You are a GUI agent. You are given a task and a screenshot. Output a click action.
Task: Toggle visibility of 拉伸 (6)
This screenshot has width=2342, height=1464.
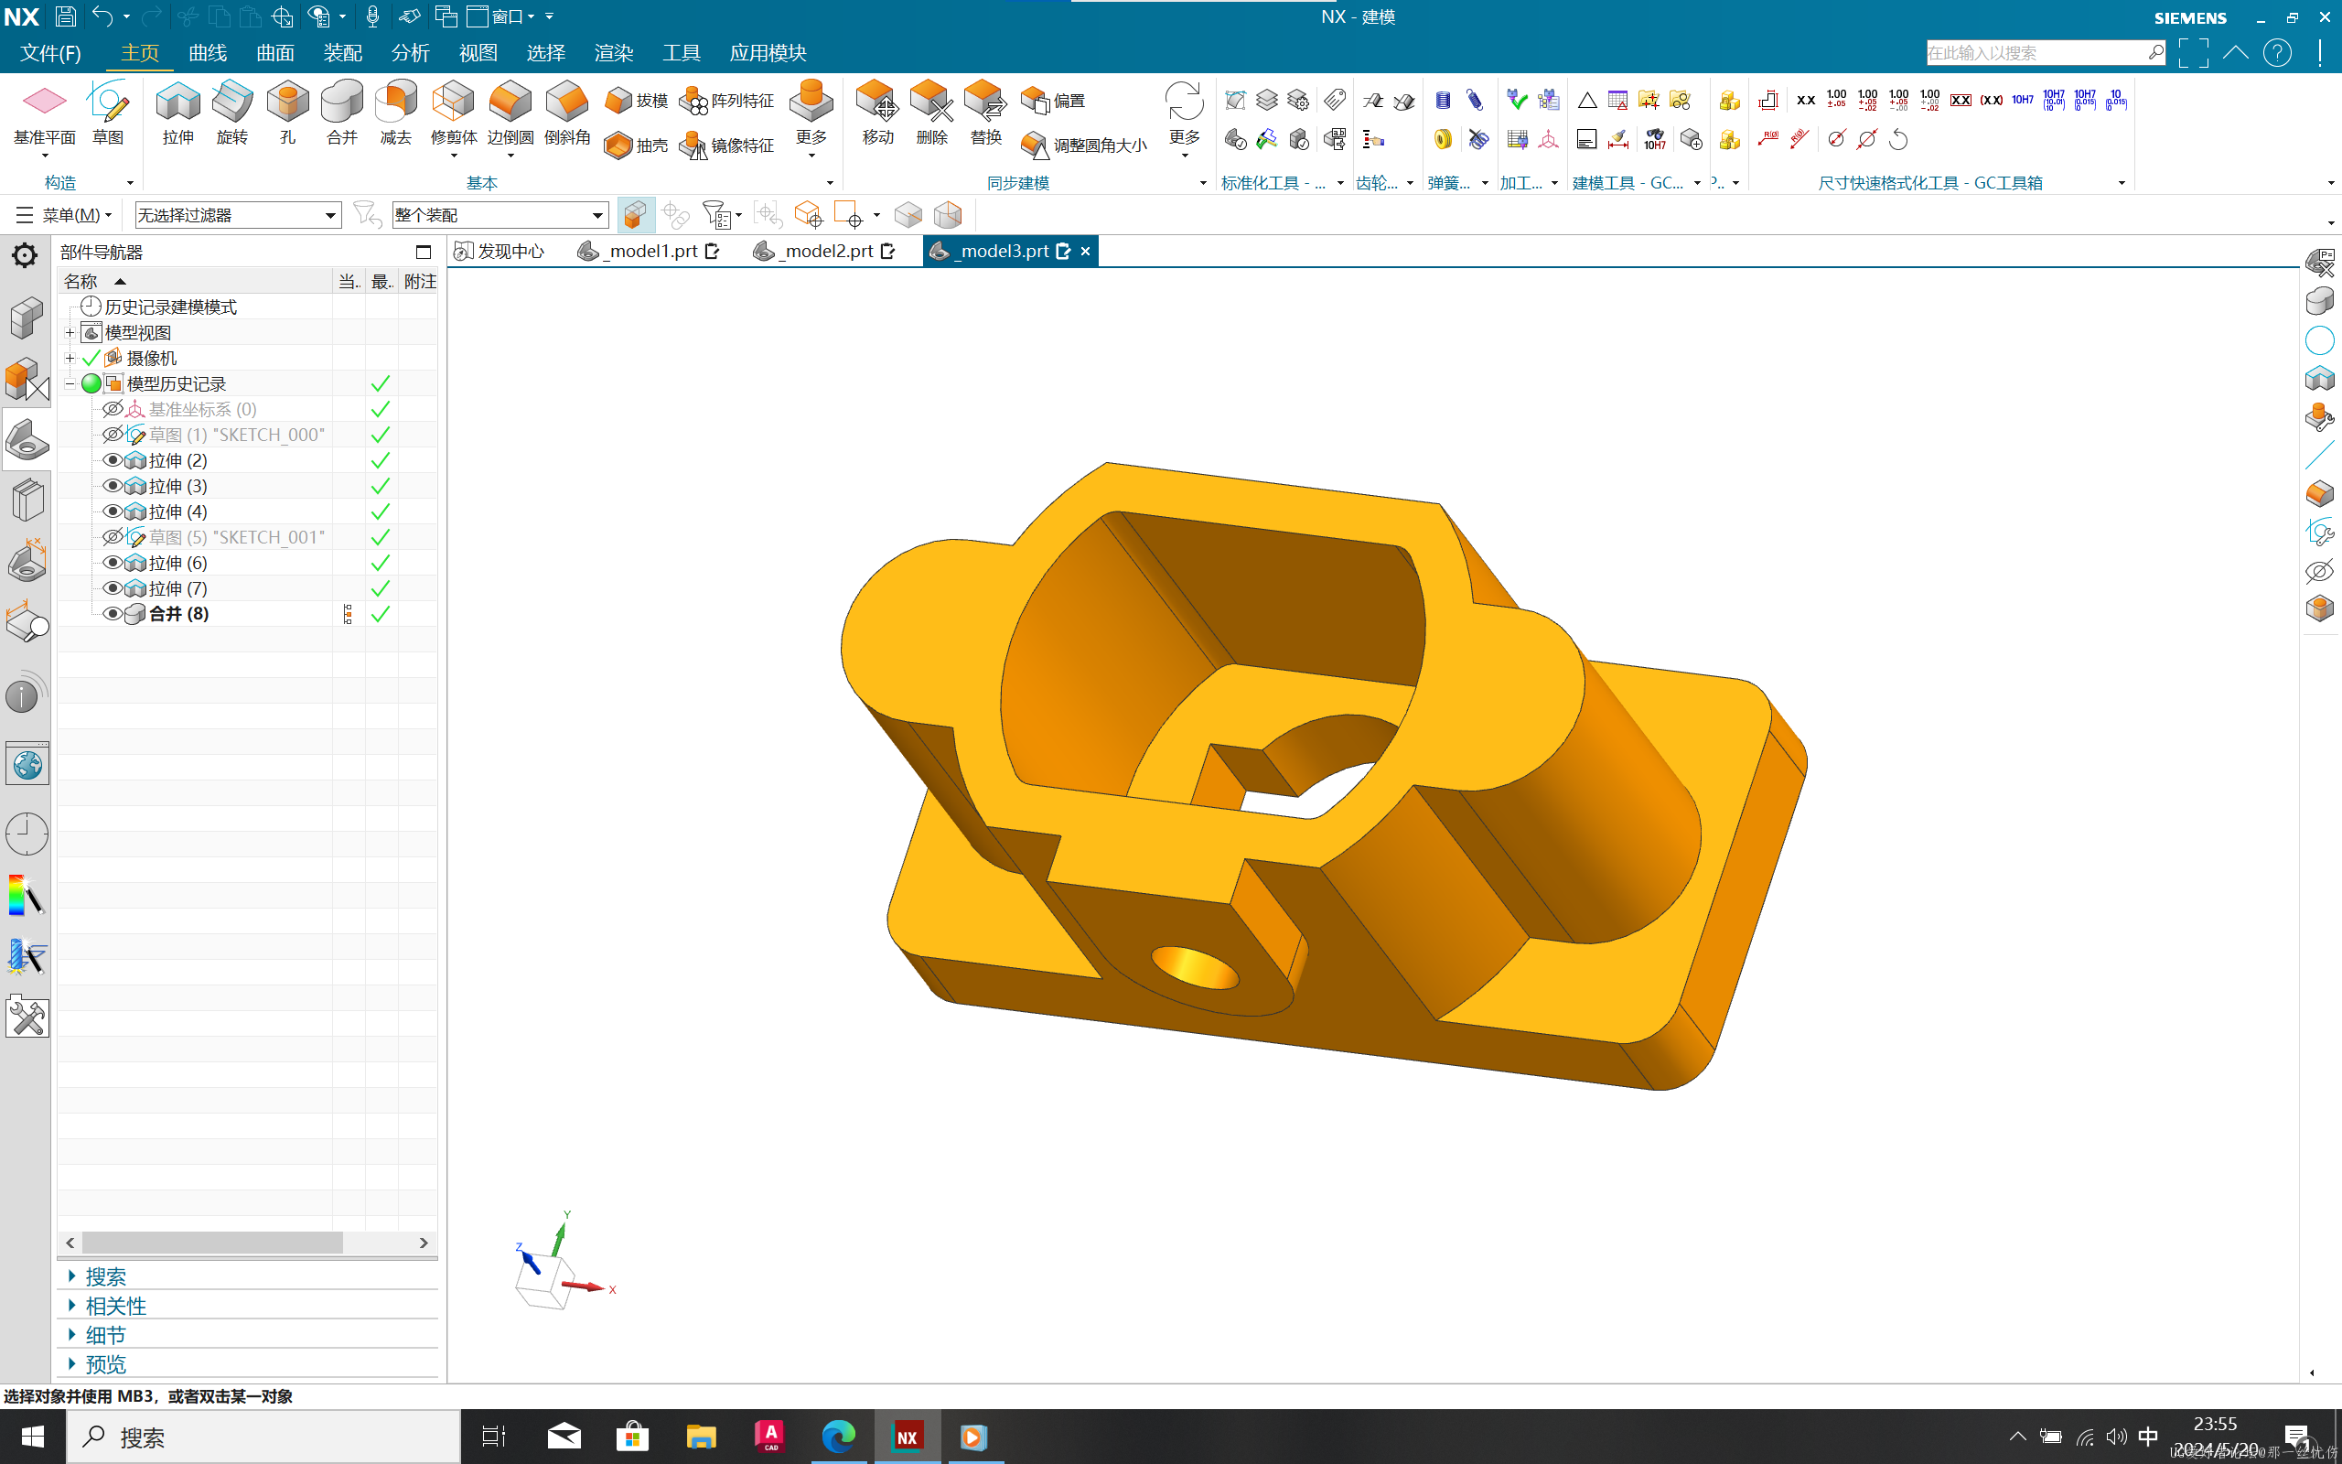pyautogui.click(x=113, y=563)
